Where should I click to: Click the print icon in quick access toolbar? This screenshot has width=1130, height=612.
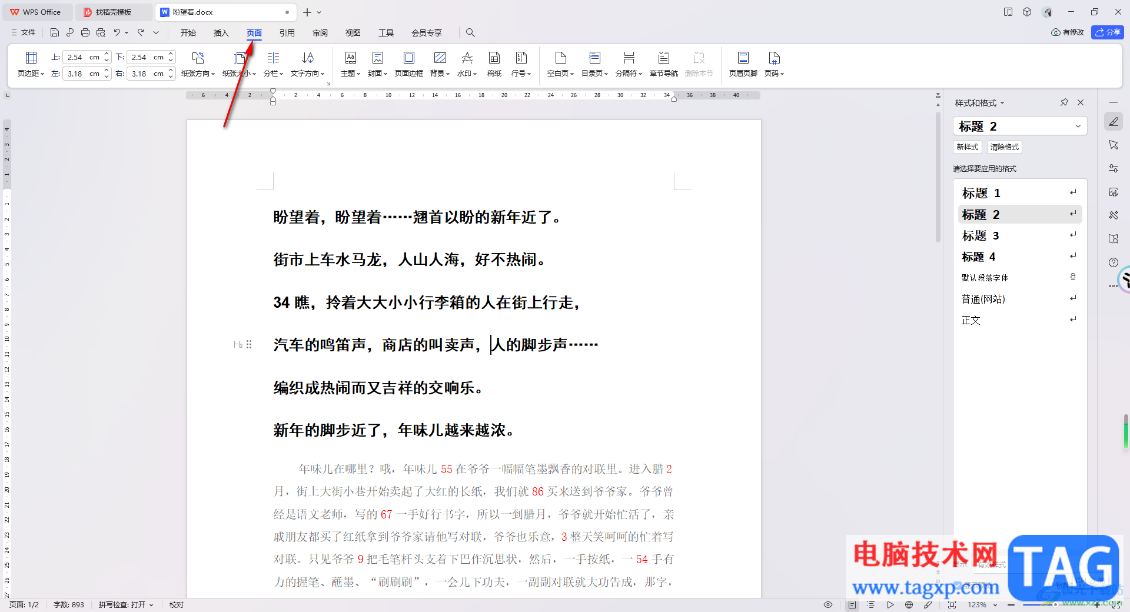click(85, 32)
